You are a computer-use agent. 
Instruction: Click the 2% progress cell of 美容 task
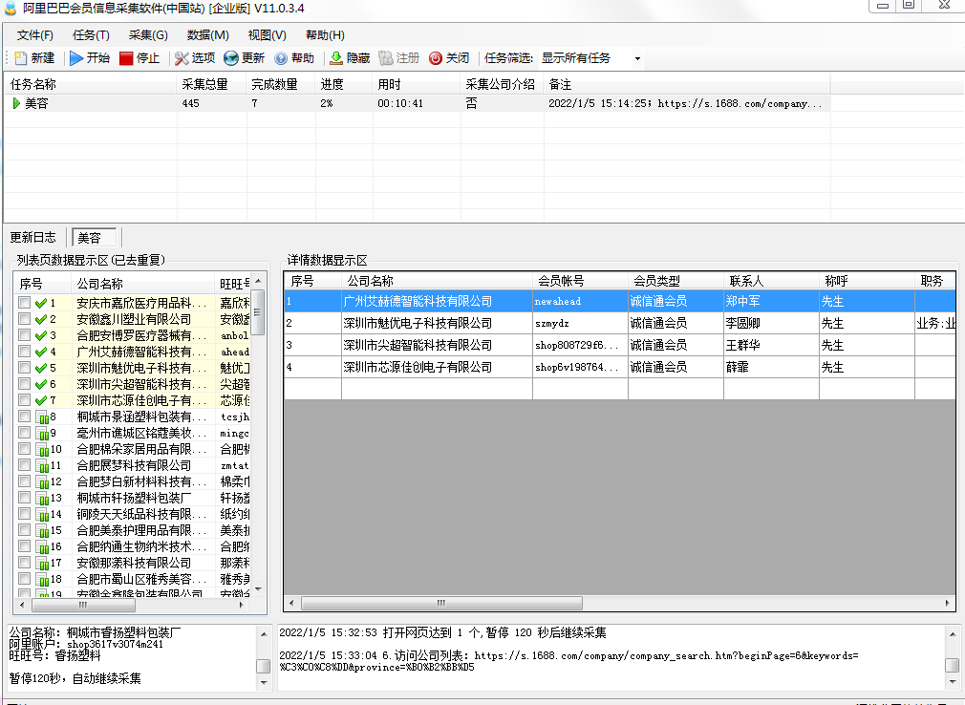(343, 103)
